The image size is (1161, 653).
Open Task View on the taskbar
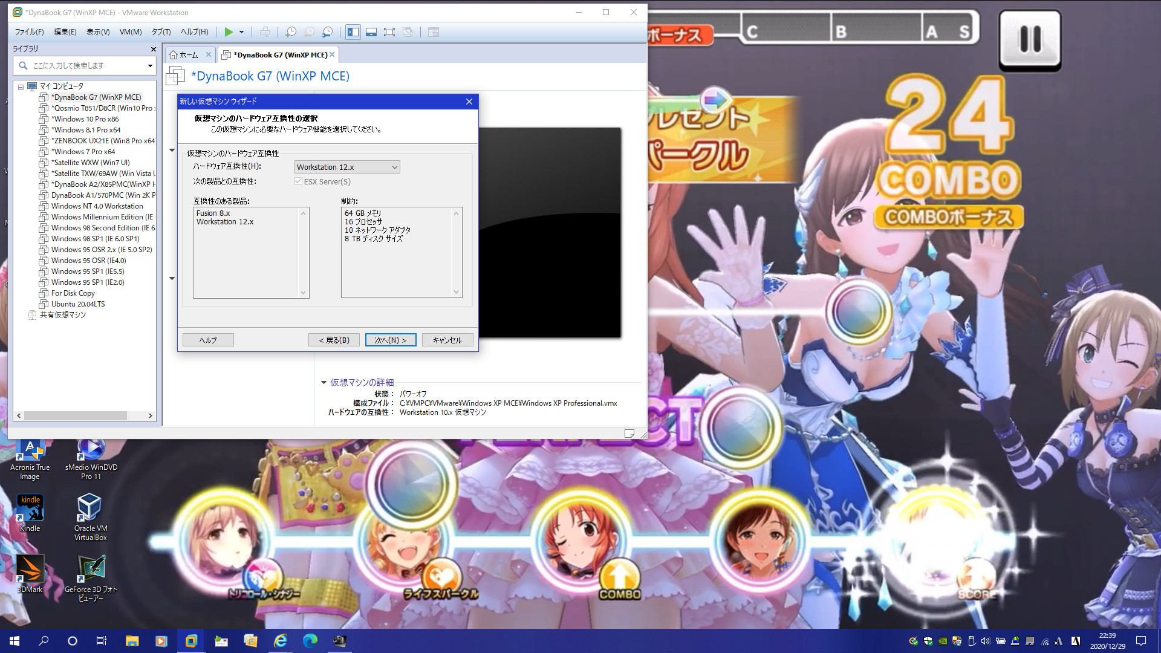pyautogui.click(x=102, y=641)
